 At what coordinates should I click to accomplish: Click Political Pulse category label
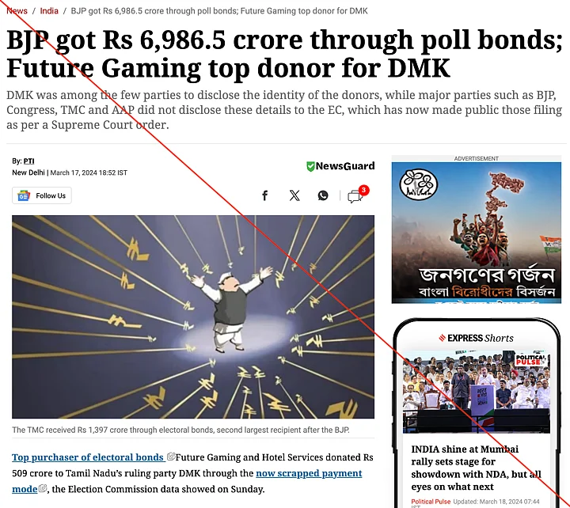(x=431, y=502)
